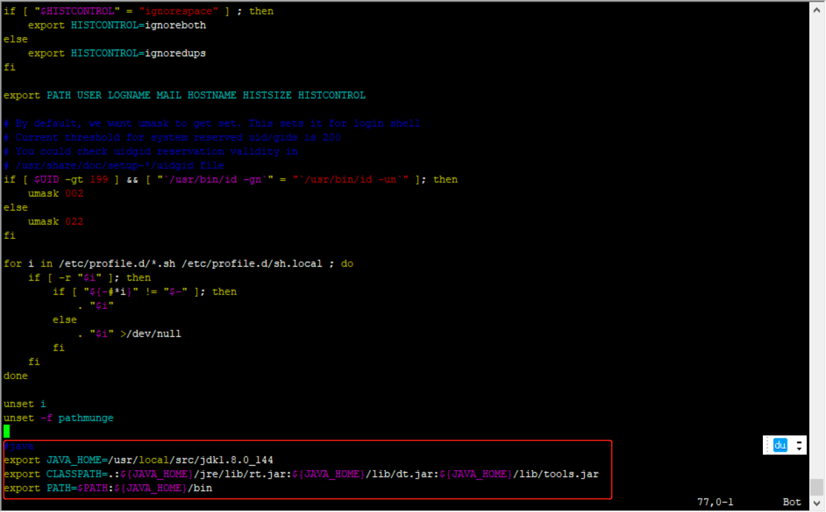This screenshot has height=512, width=826.
Task: Click the "ignorespace" string in the first line
Action: 178,11
